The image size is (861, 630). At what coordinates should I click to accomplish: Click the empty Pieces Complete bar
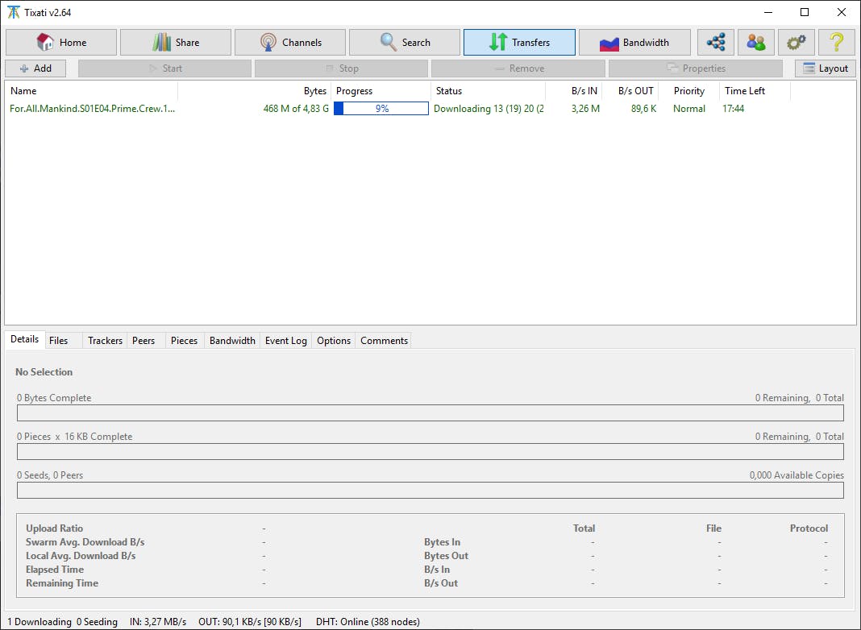point(430,452)
